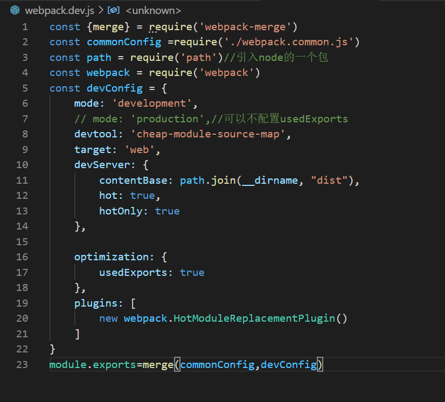Click the webpack file icon in breadcrumb
Screen dimensions: 445x402
tap(15, 10)
